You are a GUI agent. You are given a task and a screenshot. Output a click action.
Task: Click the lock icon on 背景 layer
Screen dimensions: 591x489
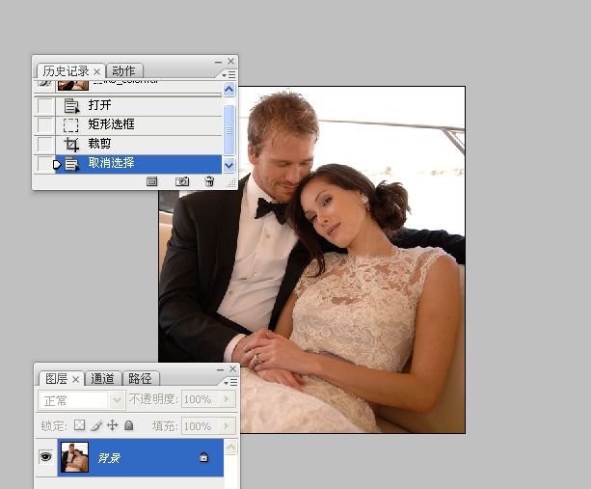203,458
